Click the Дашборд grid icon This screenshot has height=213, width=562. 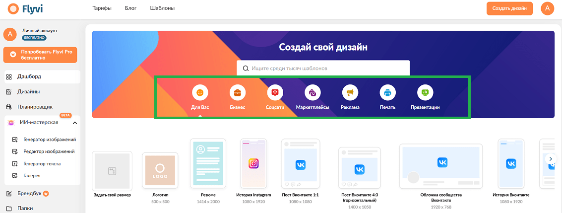(x=9, y=76)
